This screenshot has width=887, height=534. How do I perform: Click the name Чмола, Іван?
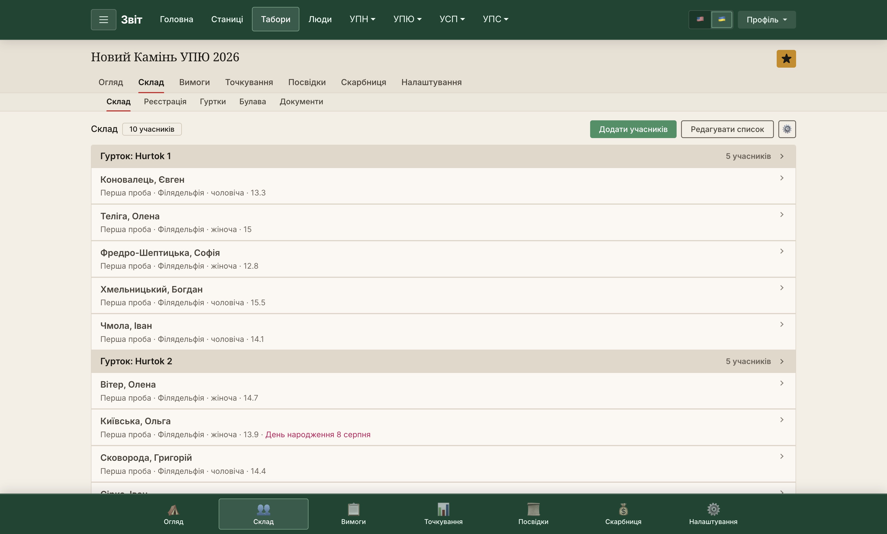pyautogui.click(x=126, y=326)
